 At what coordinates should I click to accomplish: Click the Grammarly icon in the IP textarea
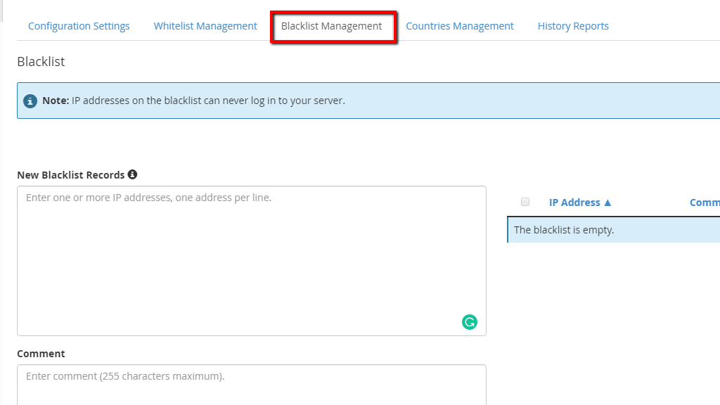[x=469, y=322]
